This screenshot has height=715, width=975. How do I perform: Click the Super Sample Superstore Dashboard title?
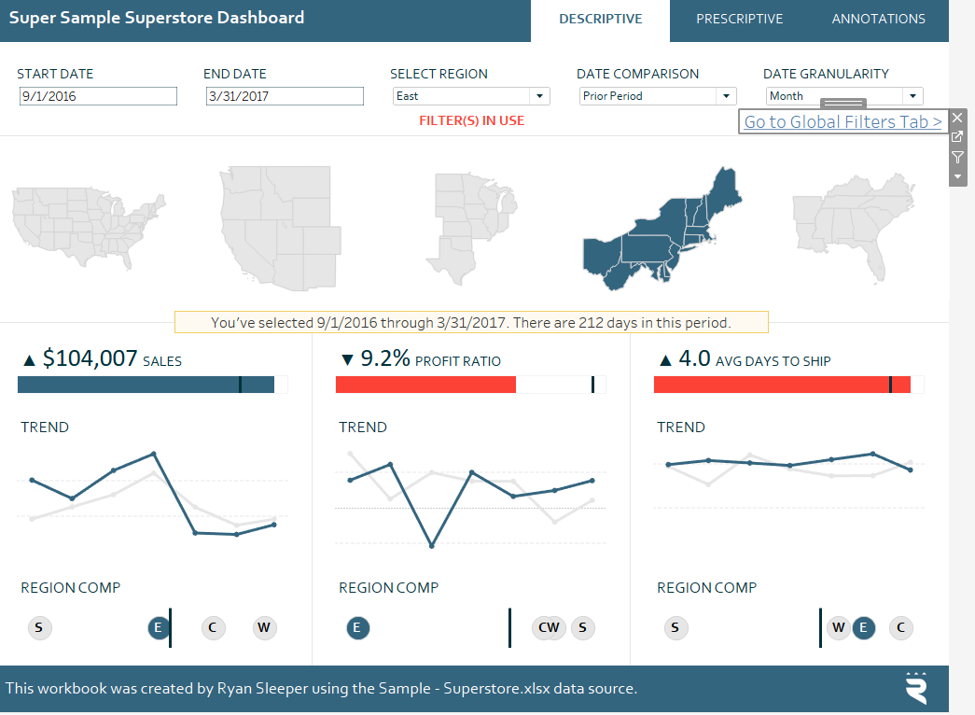tap(157, 18)
